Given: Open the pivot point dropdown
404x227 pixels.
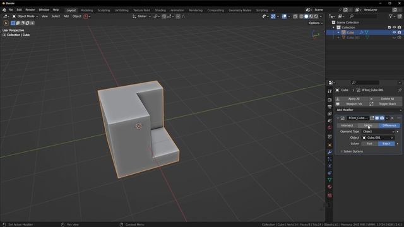Looking at the screenshot, I should 157,16.
